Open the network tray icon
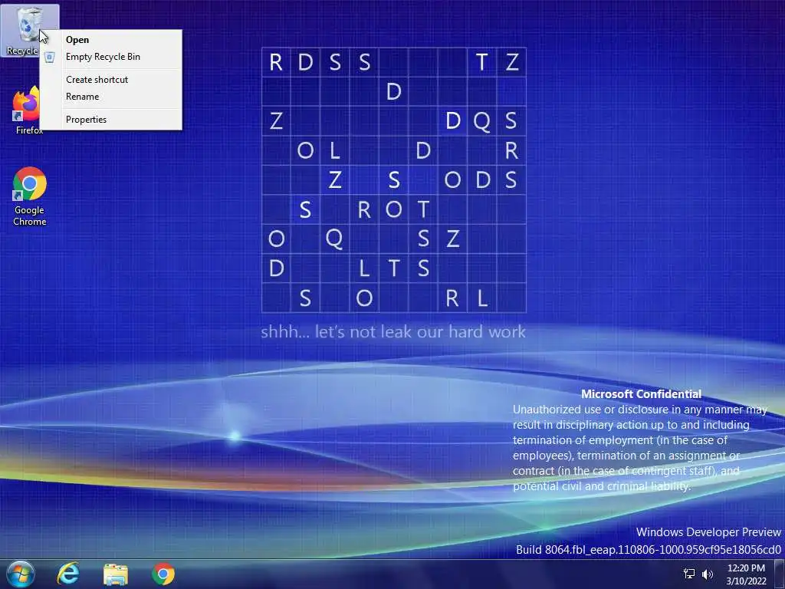This screenshot has height=589, width=785. tap(689, 574)
